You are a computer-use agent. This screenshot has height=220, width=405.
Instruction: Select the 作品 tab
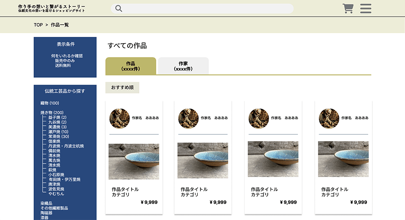130,66
